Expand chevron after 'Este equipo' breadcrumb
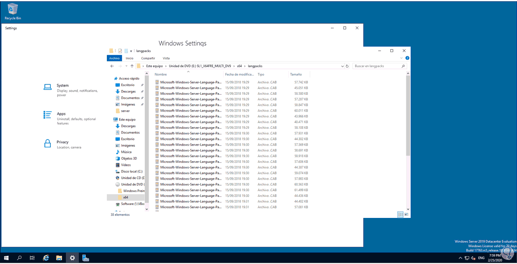Image resolution: width=517 pixels, height=264 pixels. [166, 66]
